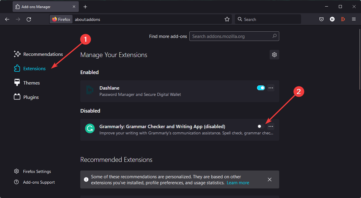Image resolution: width=361 pixels, height=198 pixels.
Task: Click the Dashlane extension name
Action: [109, 88]
